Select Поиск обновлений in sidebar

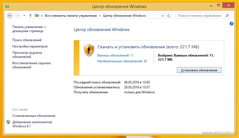click(x=27, y=40)
